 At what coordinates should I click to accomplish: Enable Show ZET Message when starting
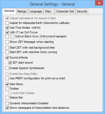click(x=7, y=42)
